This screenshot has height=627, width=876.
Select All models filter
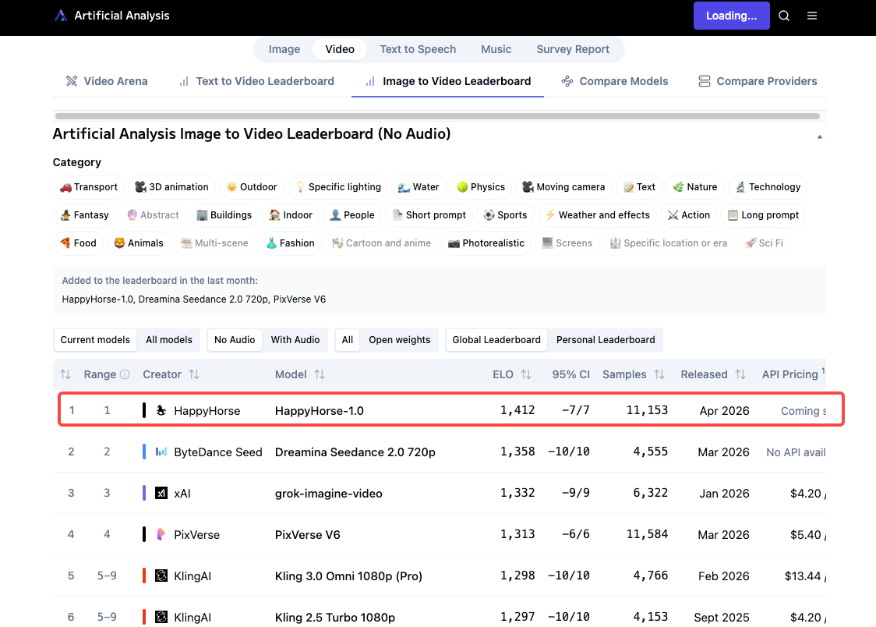[x=168, y=340]
